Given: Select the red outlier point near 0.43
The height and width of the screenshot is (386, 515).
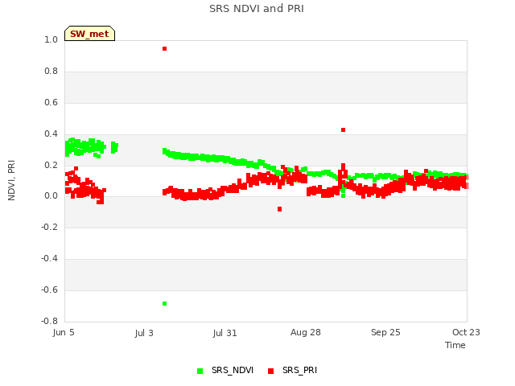Looking at the screenshot, I should click(344, 130).
